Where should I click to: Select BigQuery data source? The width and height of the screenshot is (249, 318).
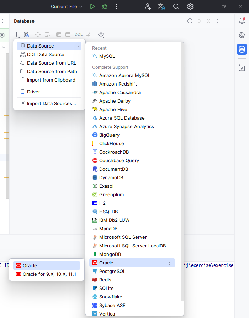coord(132,135)
